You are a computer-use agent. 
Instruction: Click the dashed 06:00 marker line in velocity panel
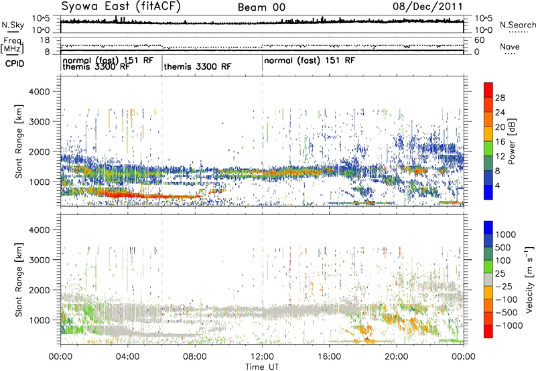click(x=162, y=279)
